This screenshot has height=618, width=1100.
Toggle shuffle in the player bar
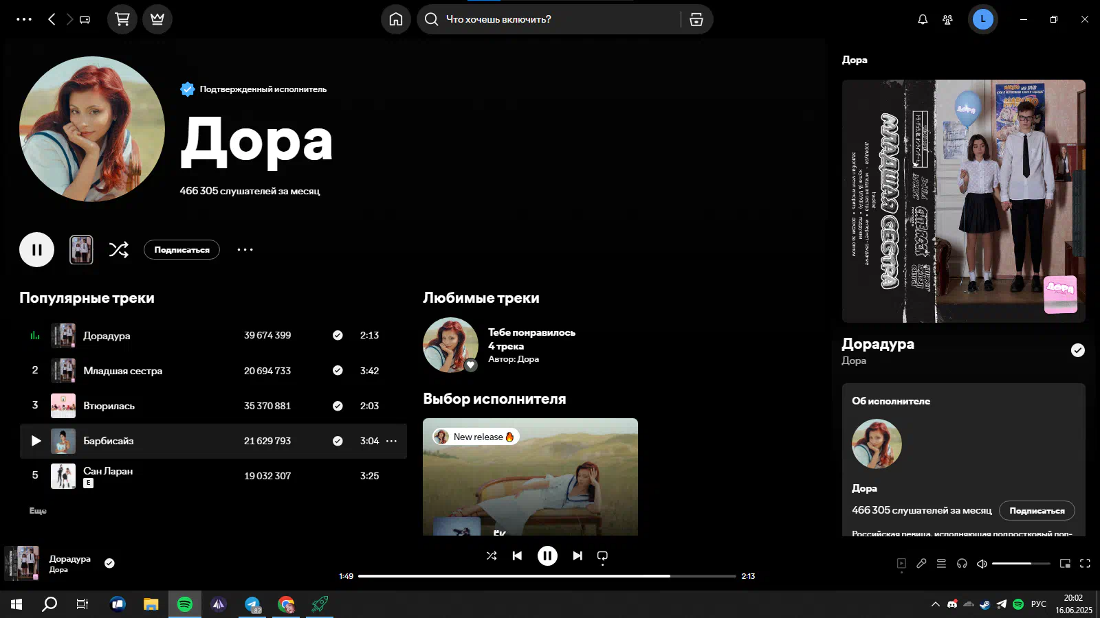[x=492, y=556]
